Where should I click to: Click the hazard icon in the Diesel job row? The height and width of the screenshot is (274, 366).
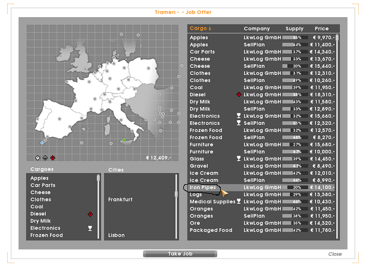pos(239,95)
